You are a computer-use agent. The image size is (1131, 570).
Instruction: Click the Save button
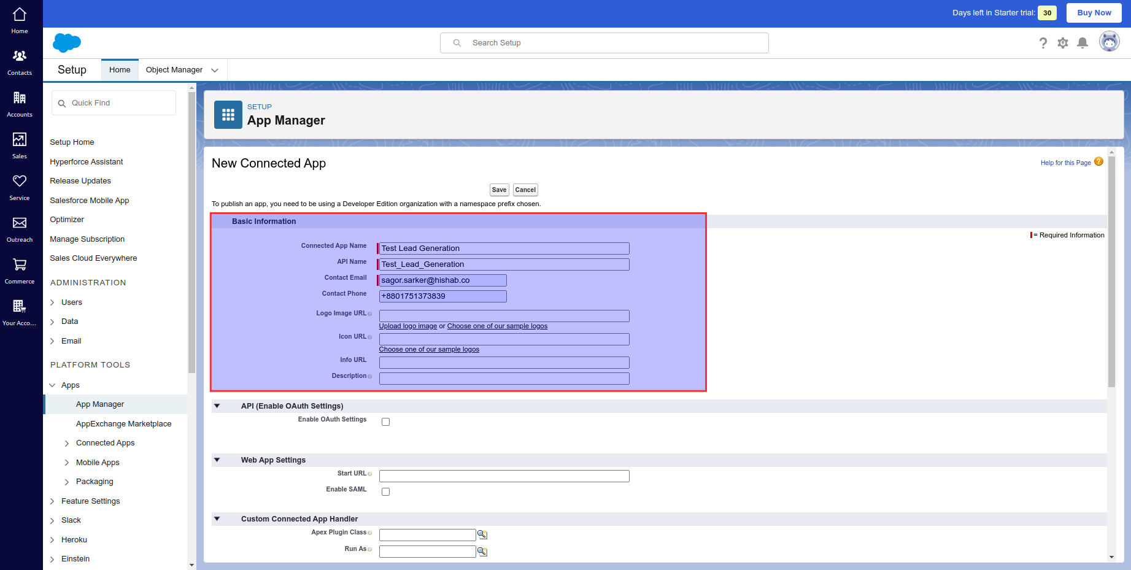pos(499,190)
